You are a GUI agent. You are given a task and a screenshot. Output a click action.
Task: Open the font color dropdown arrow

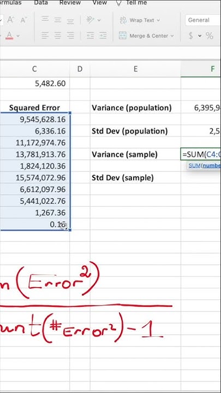click(18, 36)
